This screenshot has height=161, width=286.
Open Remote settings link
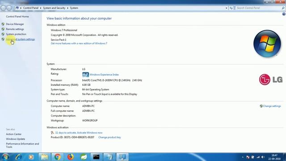[x=15, y=29]
